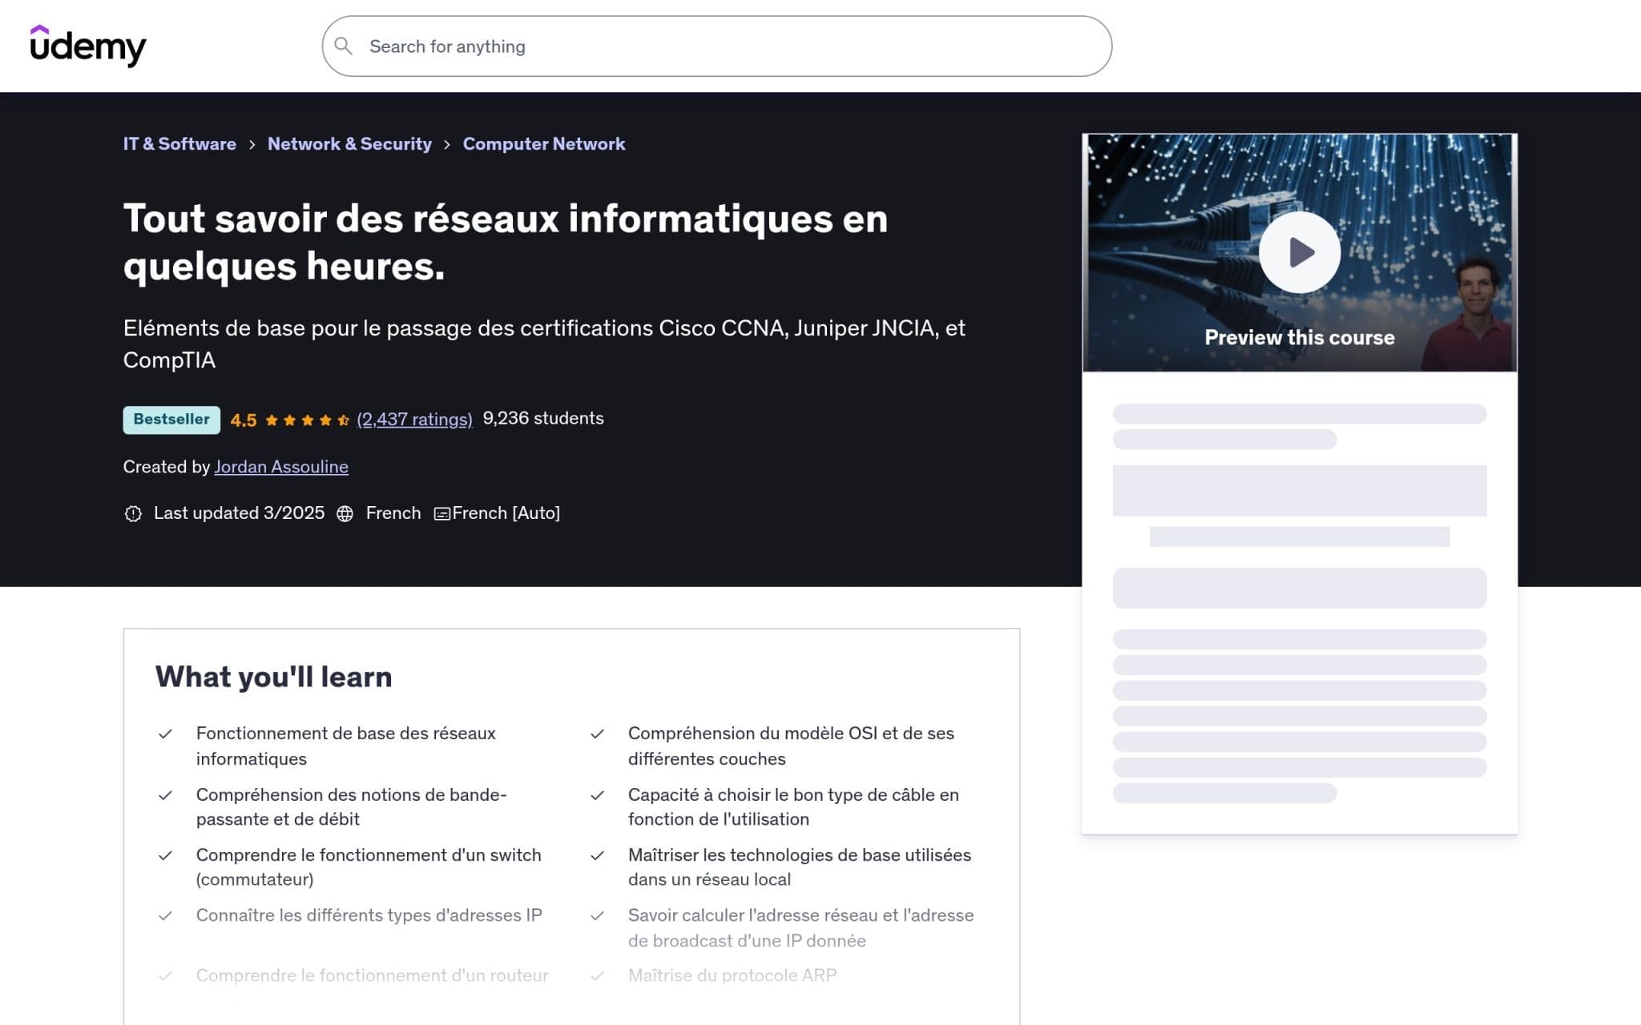Open the Udemy logo home link
The width and height of the screenshot is (1641, 1025).
[88, 46]
